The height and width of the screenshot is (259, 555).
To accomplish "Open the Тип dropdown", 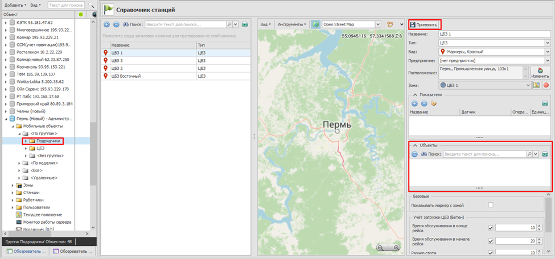I will pos(548,43).
